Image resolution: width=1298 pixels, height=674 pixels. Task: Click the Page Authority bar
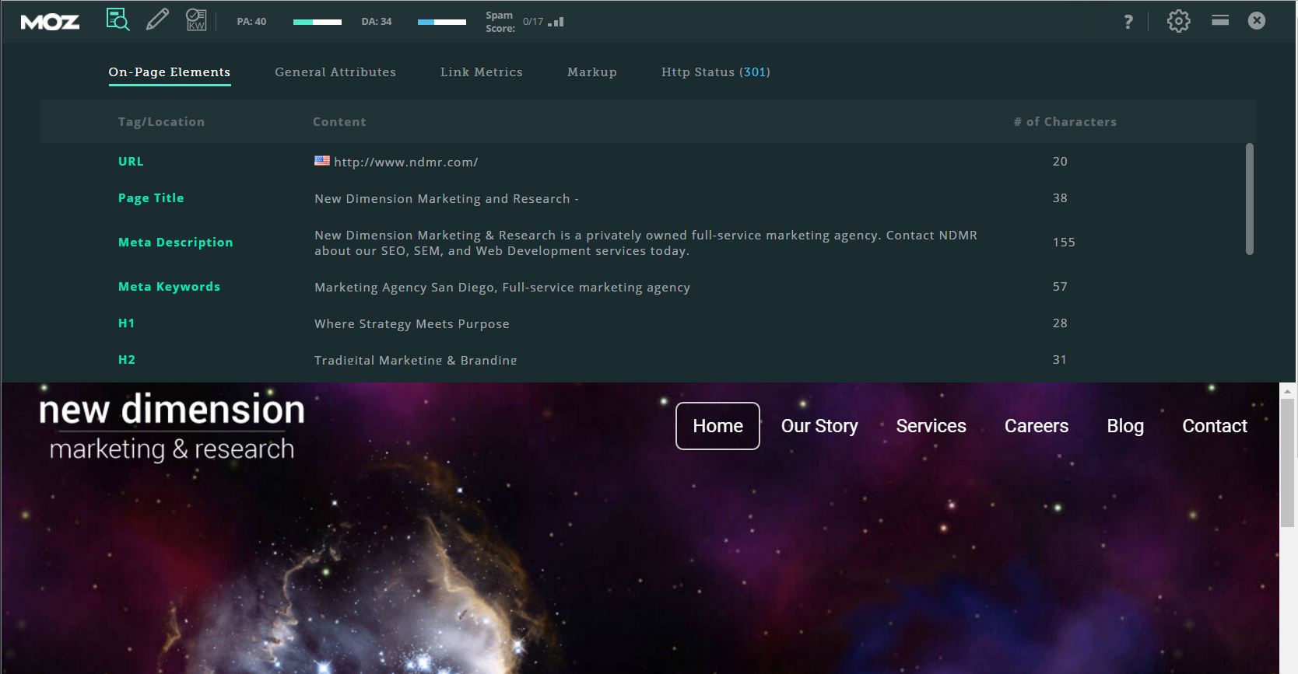pyautogui.click(x=317, y=22)
